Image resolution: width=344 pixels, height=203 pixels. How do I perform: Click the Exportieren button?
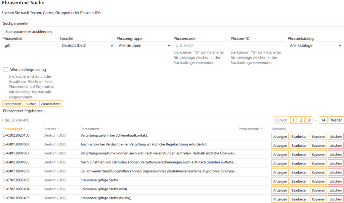coord(13,104)
